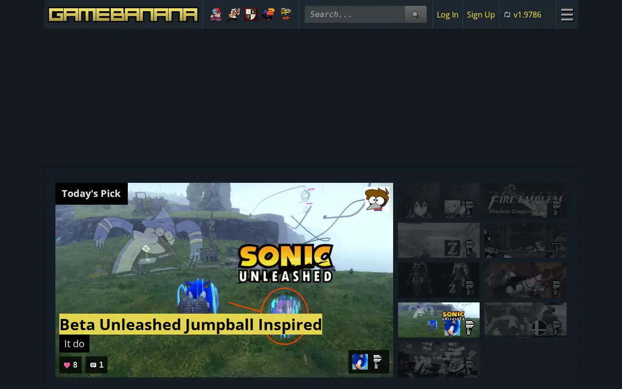Focus the Search input field
This screenshot has width=622, height=389.
pyautogui.click(x=355, y=15)
